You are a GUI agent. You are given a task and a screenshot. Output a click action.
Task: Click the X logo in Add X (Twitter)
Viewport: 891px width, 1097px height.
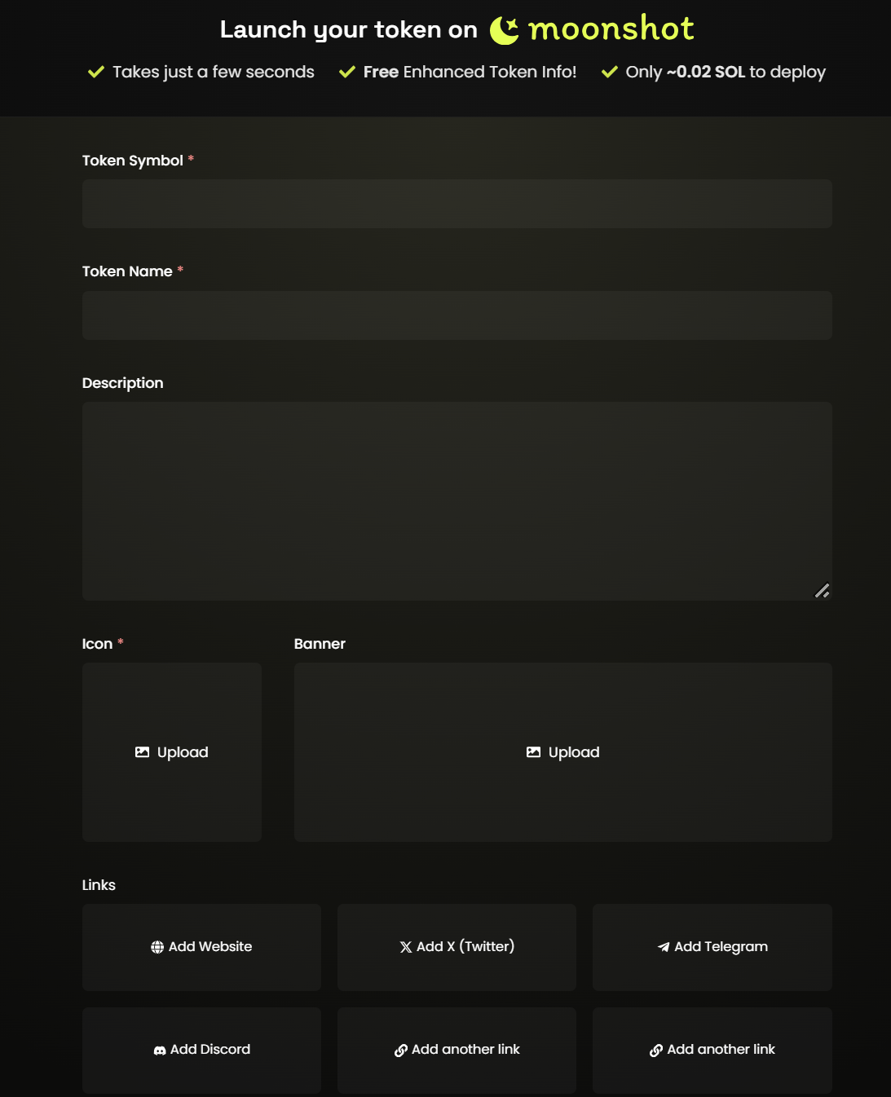tap(406, 947)
